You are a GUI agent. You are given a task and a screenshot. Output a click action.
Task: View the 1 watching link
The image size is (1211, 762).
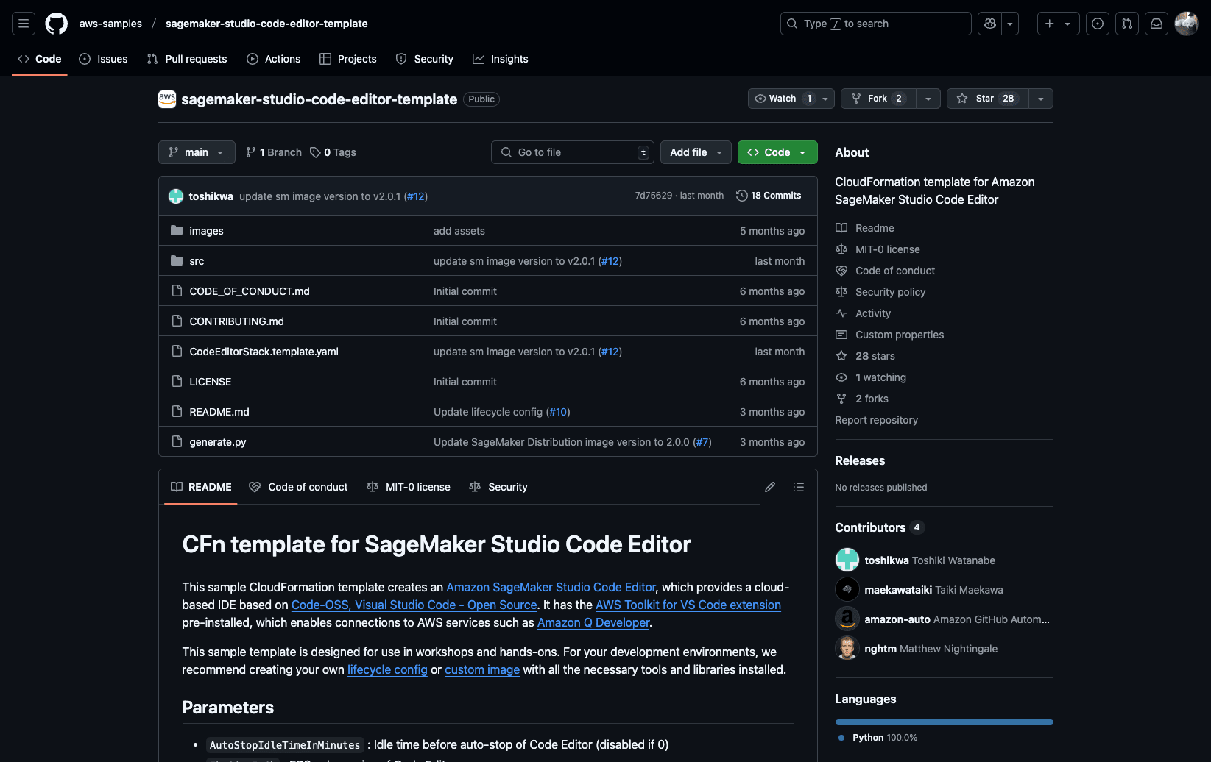coord(871,377)
